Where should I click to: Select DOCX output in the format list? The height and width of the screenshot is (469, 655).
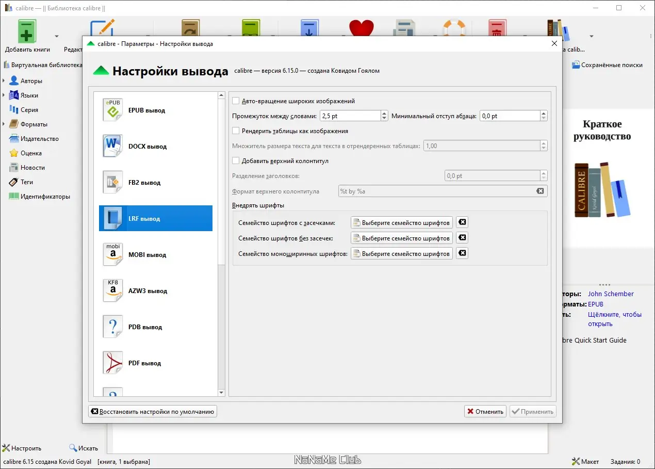[x=156, y=147]
